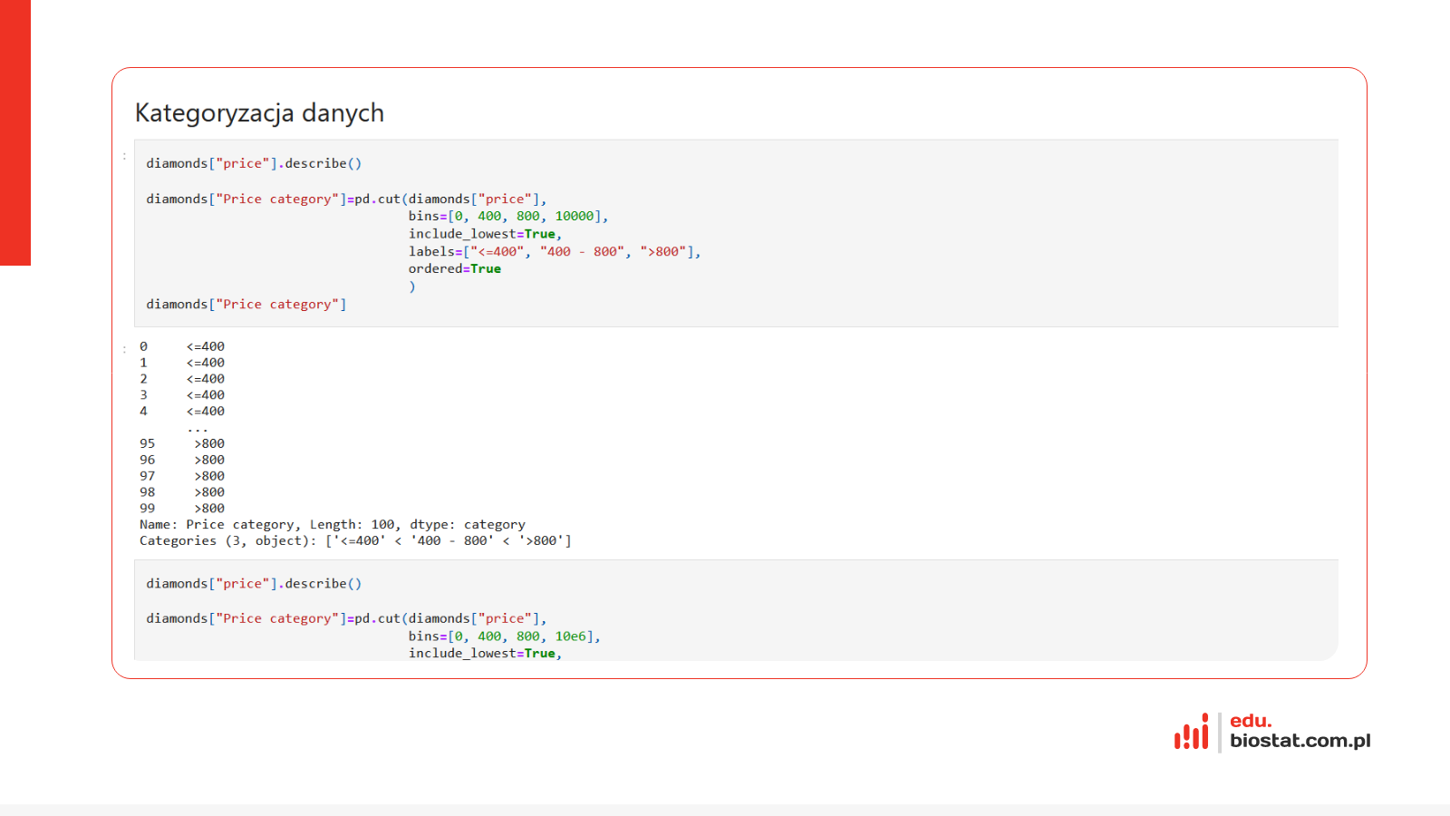This screenshot has height=816, width=1450.
Task: Click the 'Kategoryzacja danych' heading
Action: point(259,113)
